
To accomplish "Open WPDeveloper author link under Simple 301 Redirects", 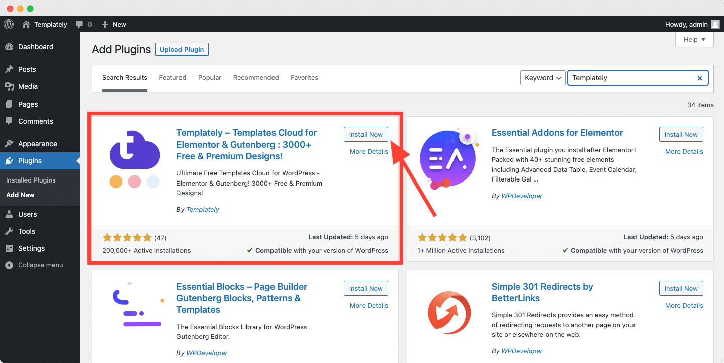I will 522,351.
